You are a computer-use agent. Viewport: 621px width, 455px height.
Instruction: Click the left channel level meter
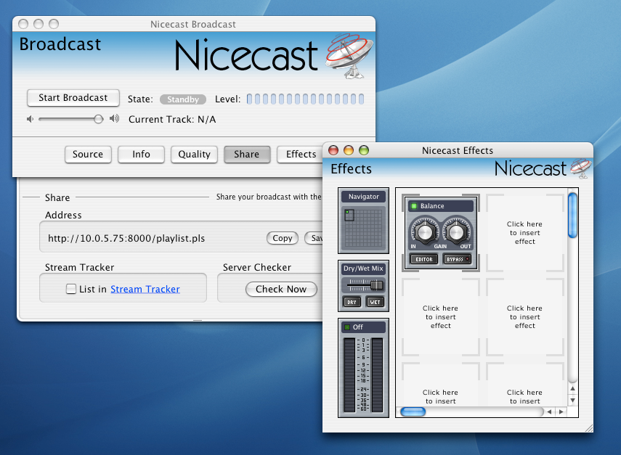click(349, 375)
